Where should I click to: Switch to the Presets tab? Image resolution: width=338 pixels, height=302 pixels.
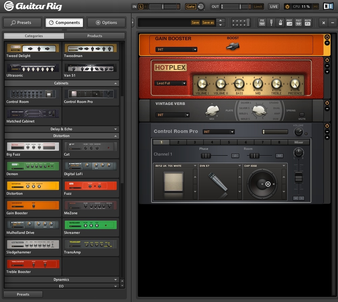click(22, 22)
